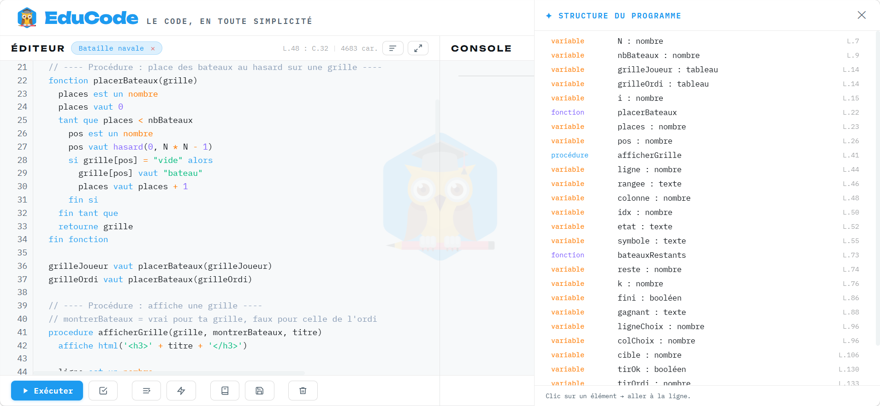Open the Bataille navale file chip
This screenshot has height=406, width=880.
click(111, 48)
